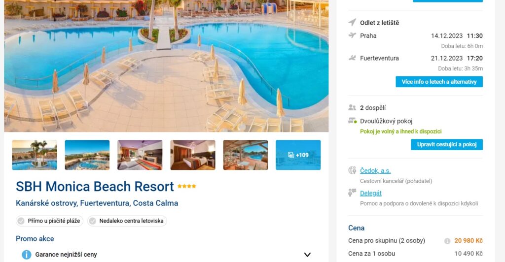Select the first pool with palms thumbnail

35,155
